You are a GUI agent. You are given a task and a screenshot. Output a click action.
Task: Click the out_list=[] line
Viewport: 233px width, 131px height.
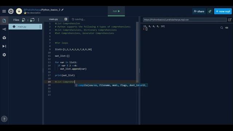tap(62, 56)
